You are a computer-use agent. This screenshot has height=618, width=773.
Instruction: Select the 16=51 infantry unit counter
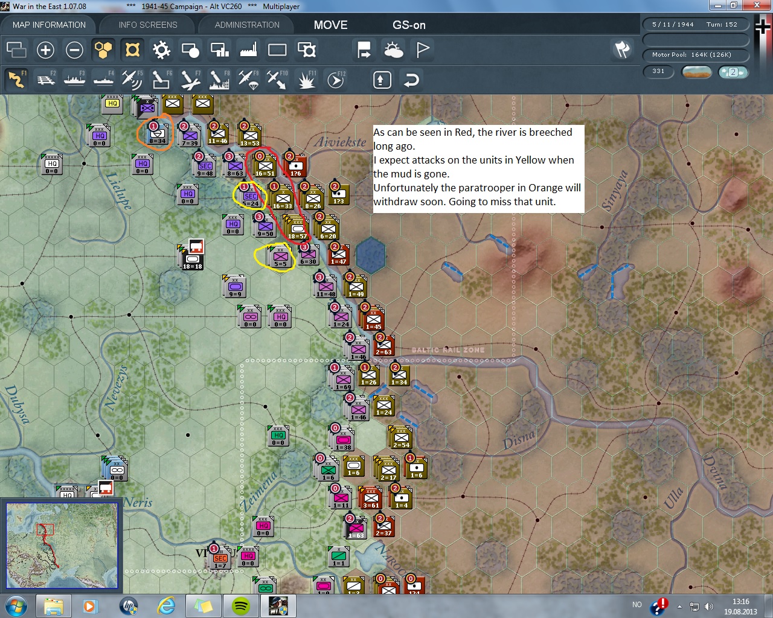point(265,166)
